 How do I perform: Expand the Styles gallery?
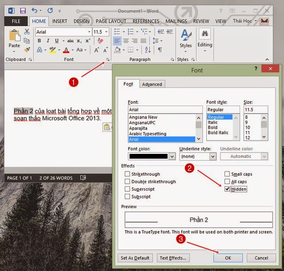click(185, 52)
